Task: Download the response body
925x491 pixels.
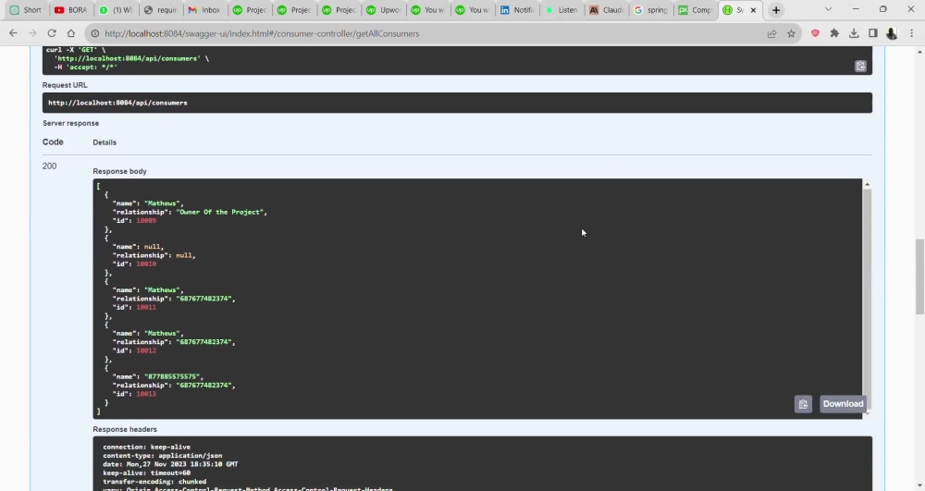Action: point(843,404)
